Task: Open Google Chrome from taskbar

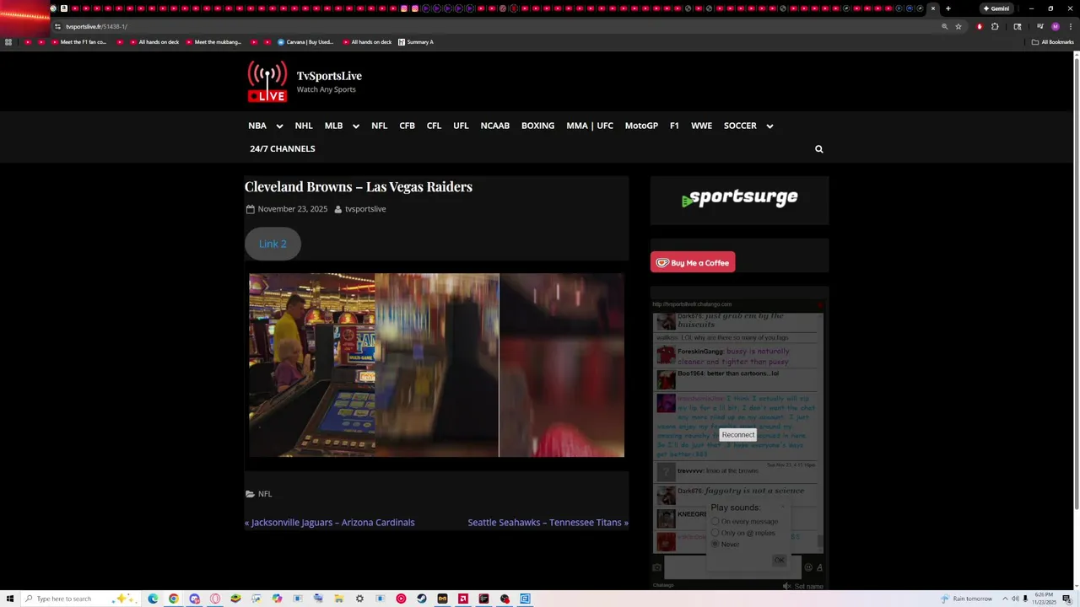Action: [x=173, y=599]
